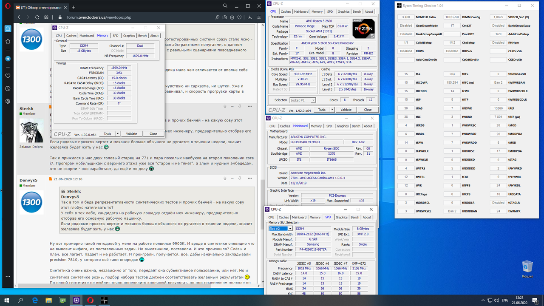Open Tools dropdown arrow in CPU-Z Memory window

118,133
